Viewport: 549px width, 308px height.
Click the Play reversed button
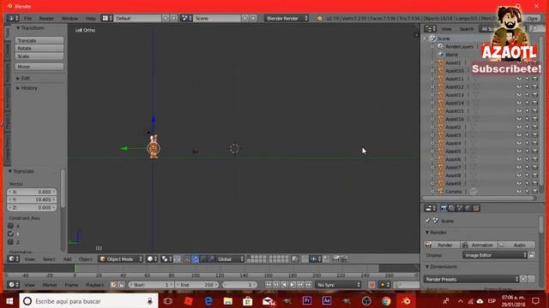coord(284,285)
